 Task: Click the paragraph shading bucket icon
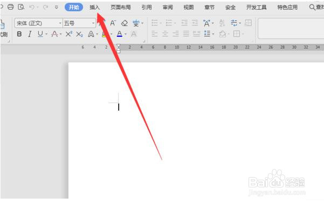[223, 33]
